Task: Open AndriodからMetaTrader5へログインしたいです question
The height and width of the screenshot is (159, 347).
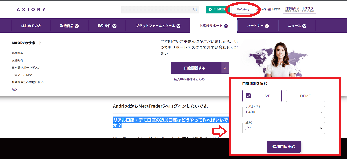Action: pos(161,106)
